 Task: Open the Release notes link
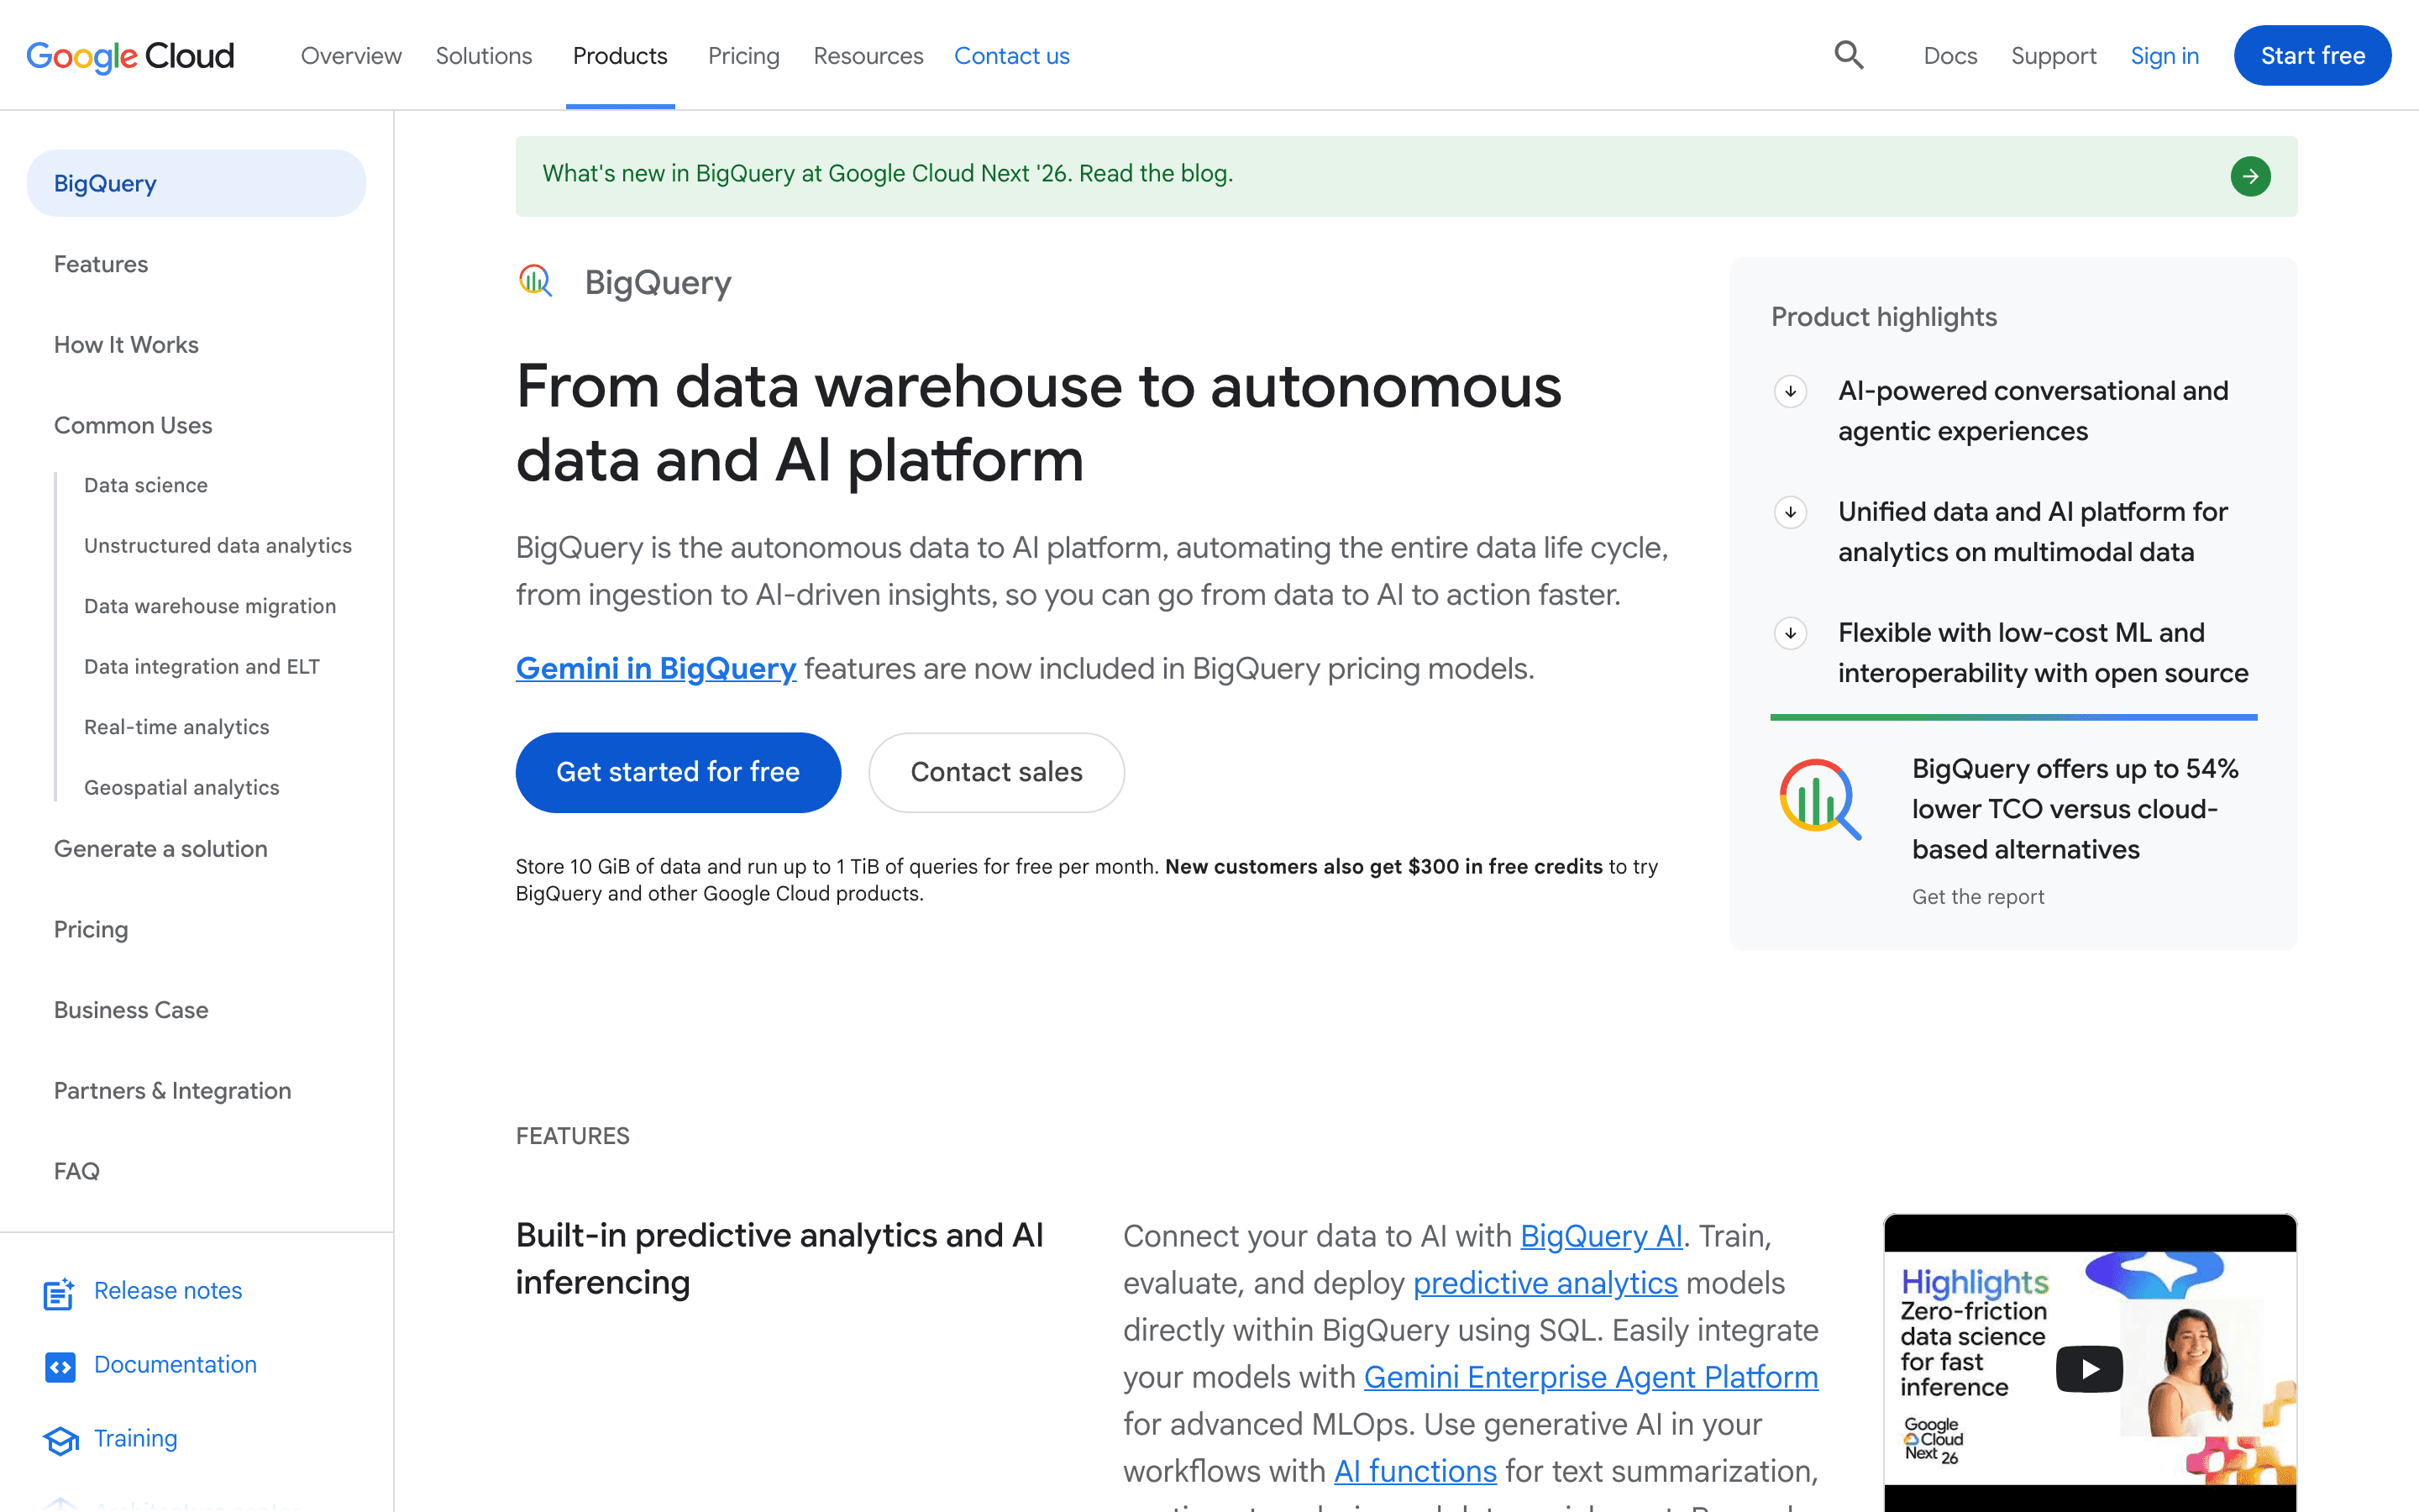pos(168,1291)
